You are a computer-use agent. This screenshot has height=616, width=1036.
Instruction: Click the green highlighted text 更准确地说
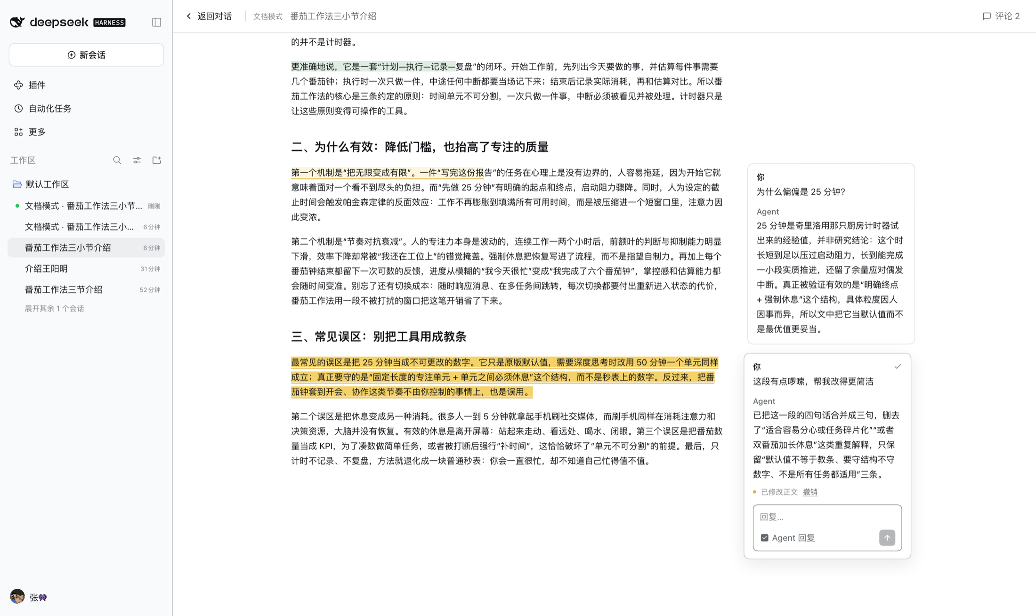pos(373,67)
